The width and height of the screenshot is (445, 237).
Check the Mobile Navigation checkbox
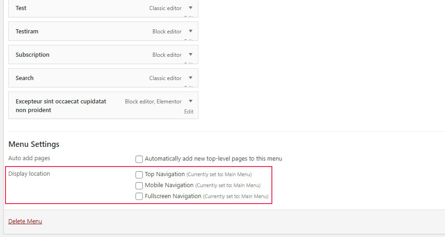139,185
